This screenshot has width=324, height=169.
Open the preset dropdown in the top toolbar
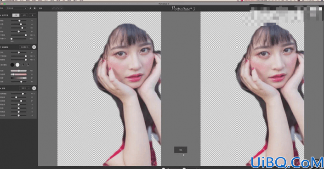(17, 8)
